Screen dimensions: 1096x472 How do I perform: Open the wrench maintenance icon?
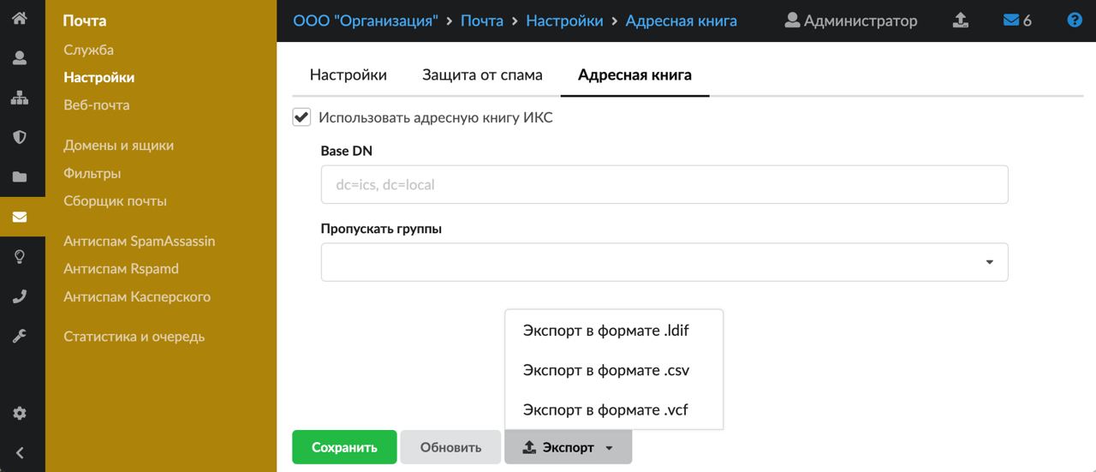point(19,336)
